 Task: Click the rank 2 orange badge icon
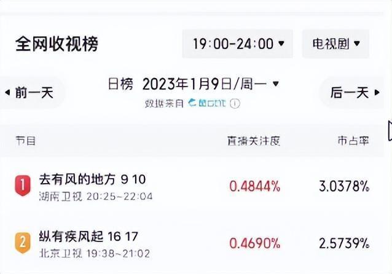pos(22,242)
